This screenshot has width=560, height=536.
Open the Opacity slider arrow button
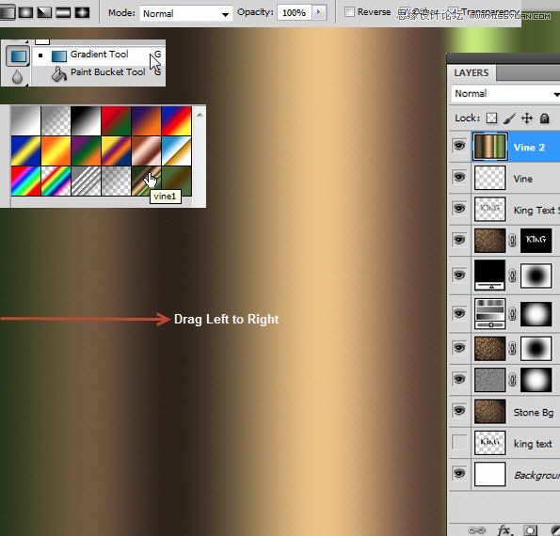point(318,12)
